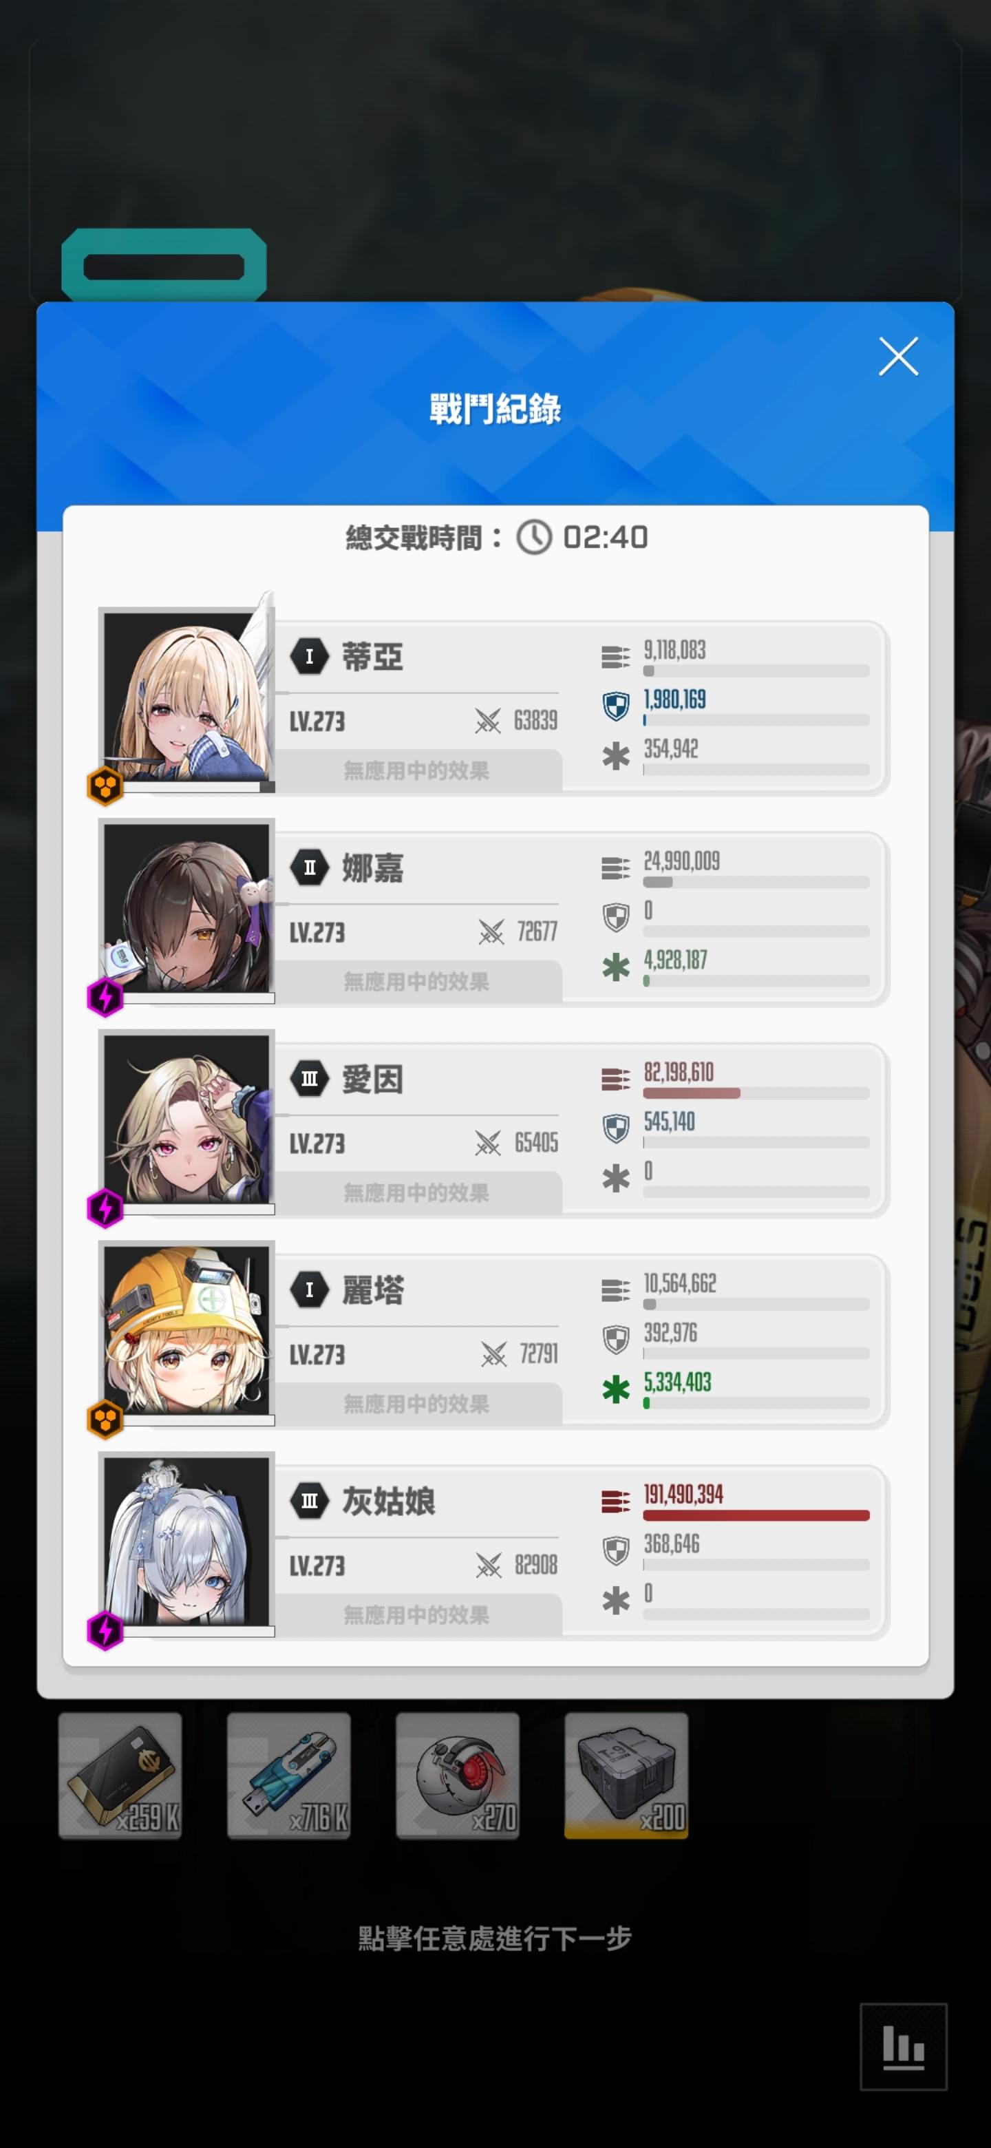Tap the core dust ball reward x270
The width and height of the screenshot is (991, 2148).
click(x=458, y=1776)
